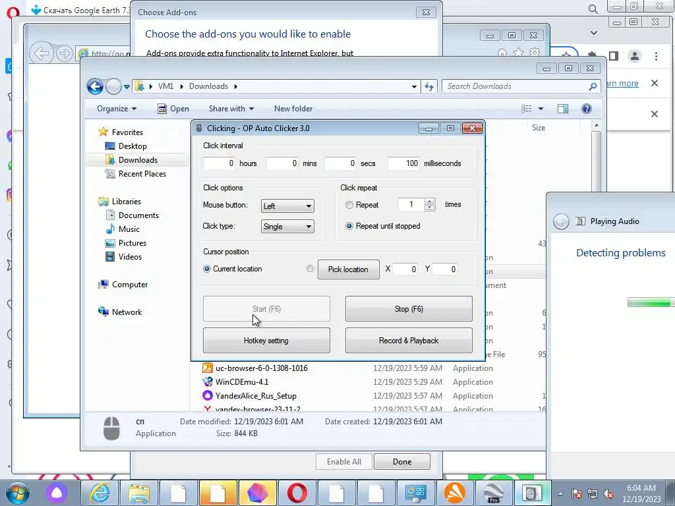Click the Internet Explorer window back button
Viewport: 675px width, 506px height.
click(42, 54)
